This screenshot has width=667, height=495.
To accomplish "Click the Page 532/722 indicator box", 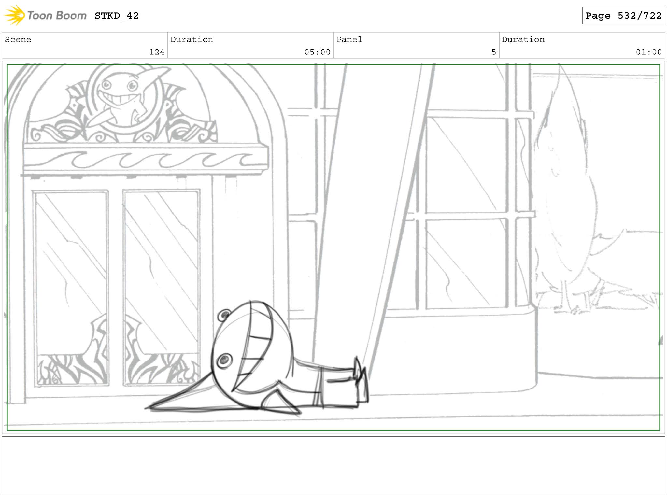I will pyautogui.click(x=623, y=16).
